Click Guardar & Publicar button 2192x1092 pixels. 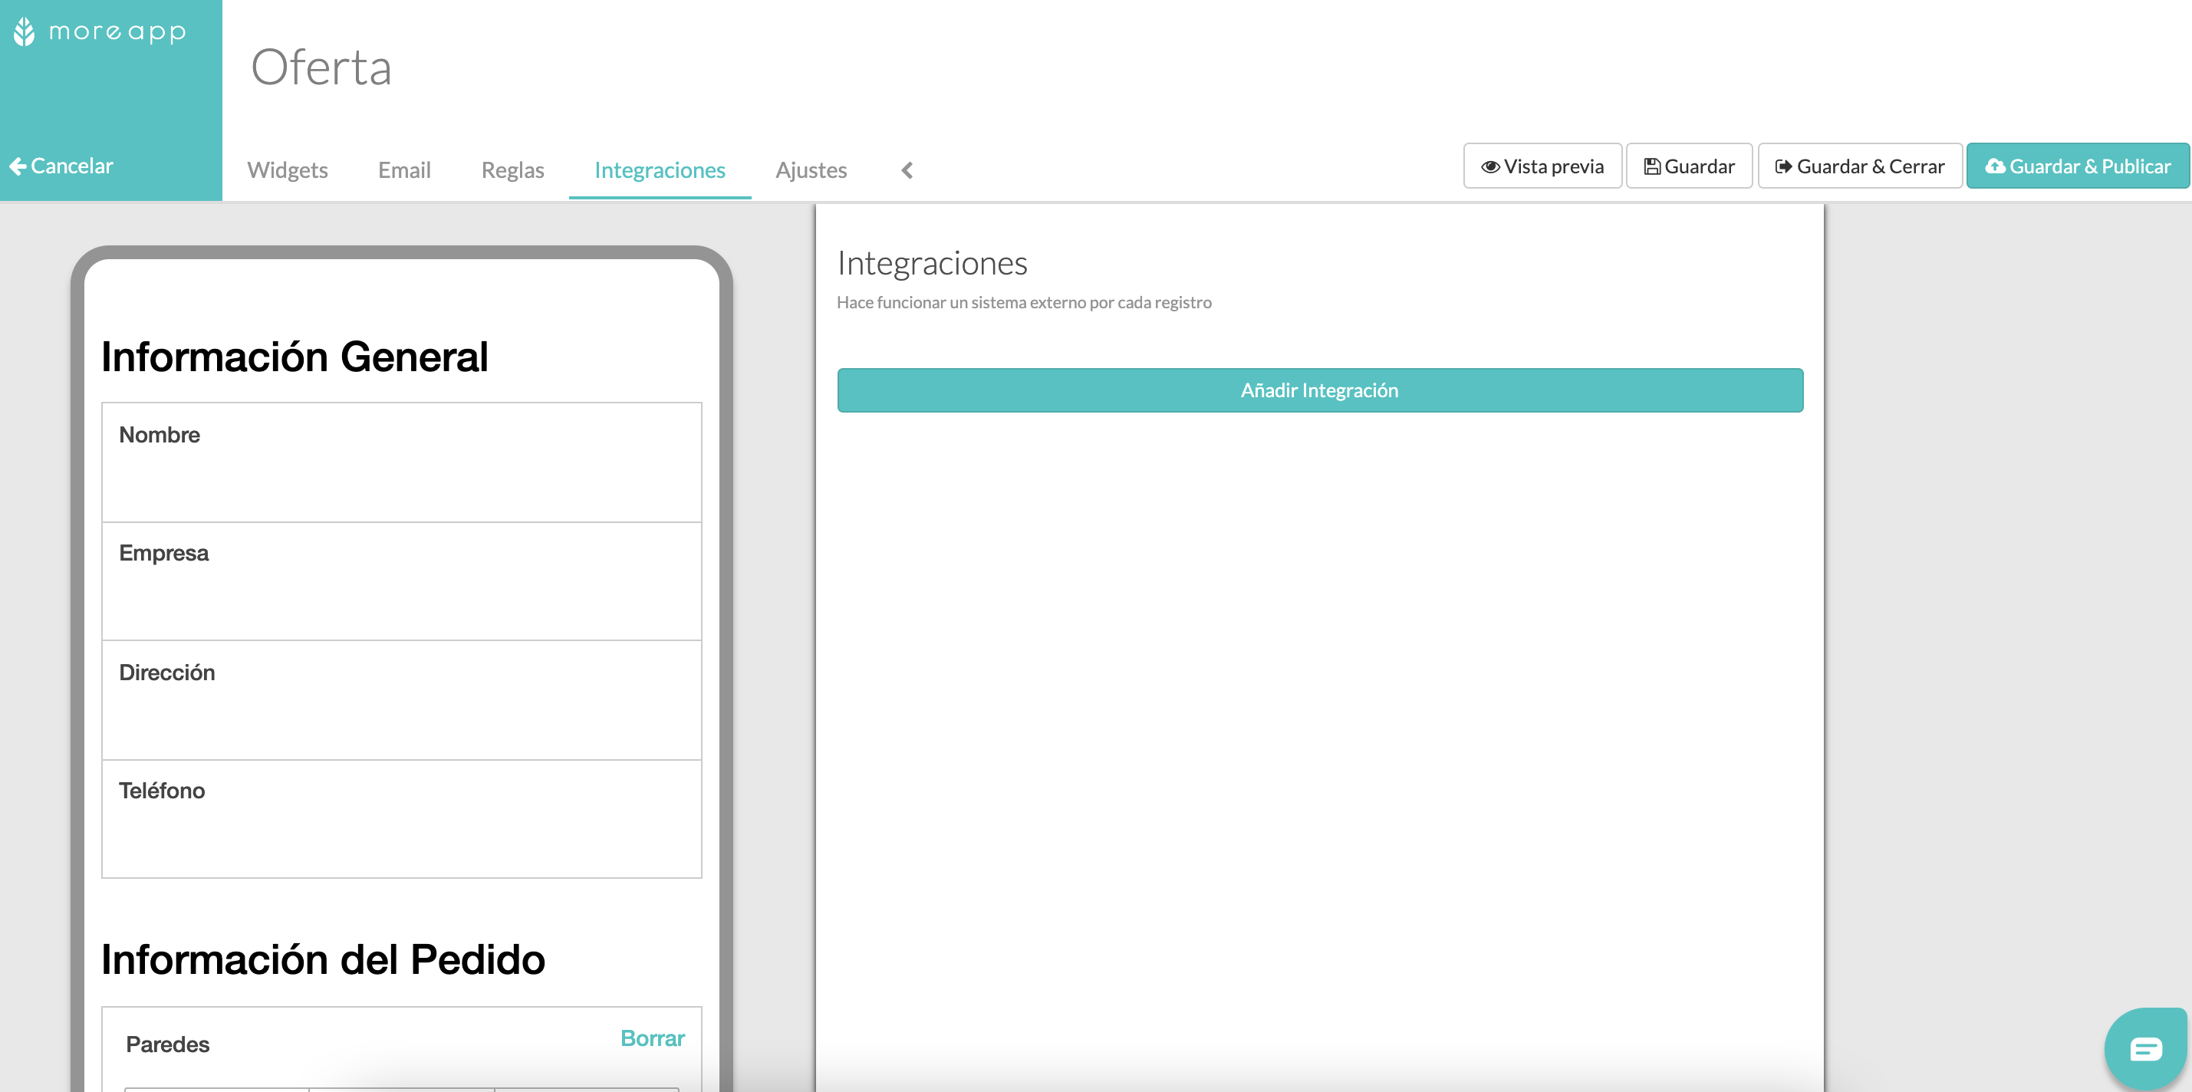coord(2077,166)
